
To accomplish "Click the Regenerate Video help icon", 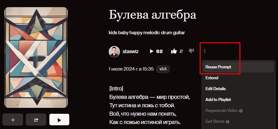I will [241, 111].
